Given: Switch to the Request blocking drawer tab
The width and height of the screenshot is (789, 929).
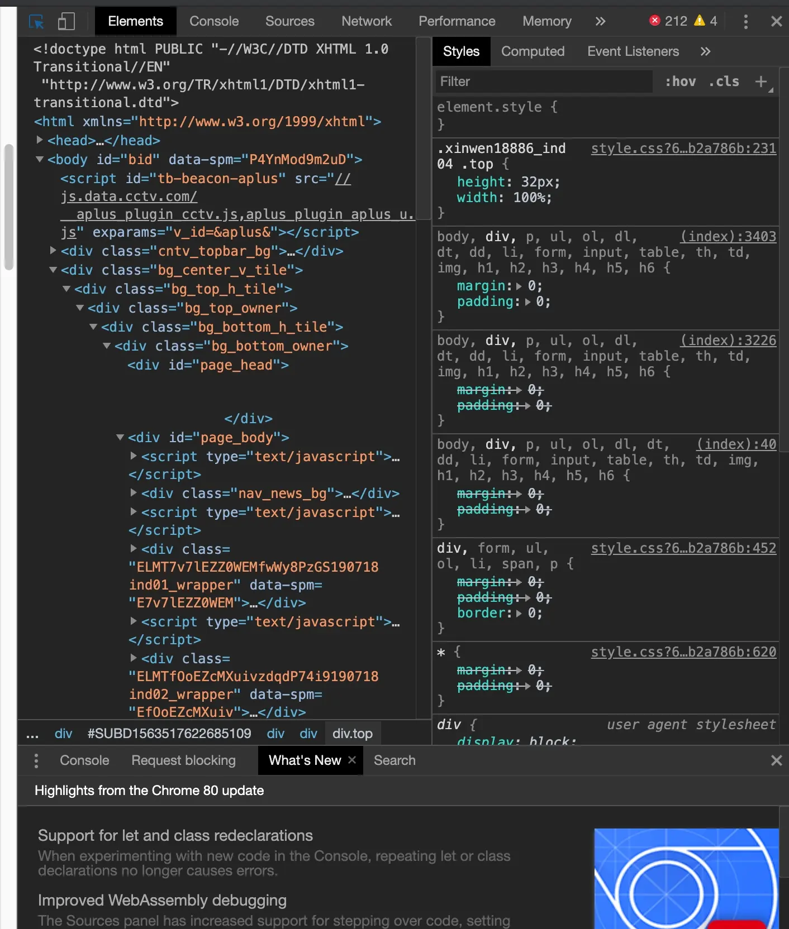Looking at the screenshot, I should (x=183, y=760).
